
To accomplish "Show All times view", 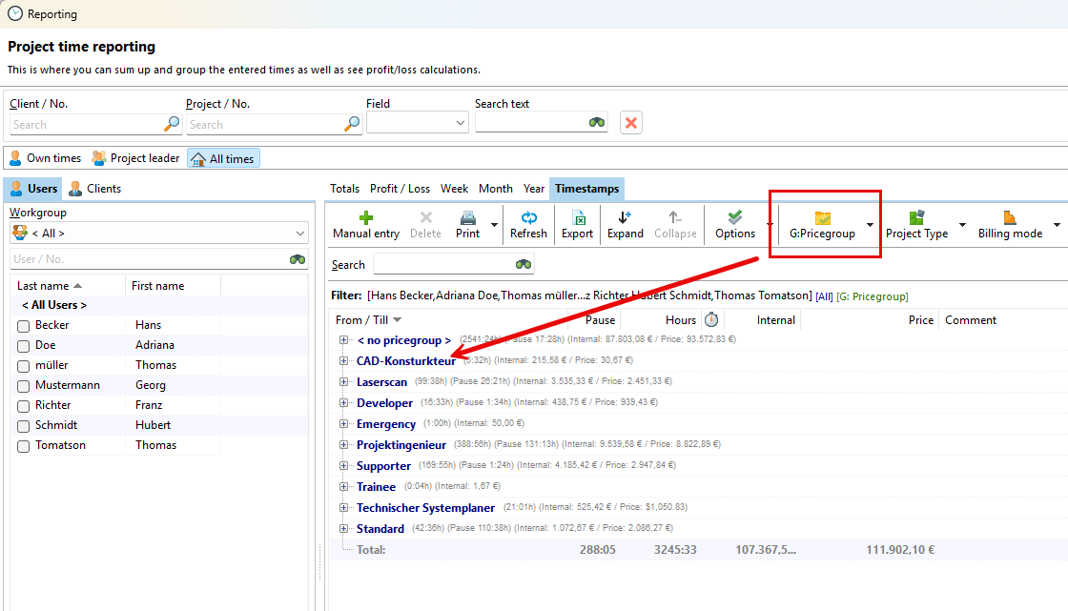I will (223, 159).
